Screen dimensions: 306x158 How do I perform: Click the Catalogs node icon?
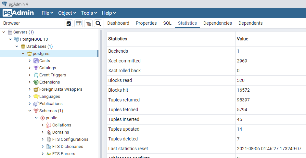tap(36, 68)
